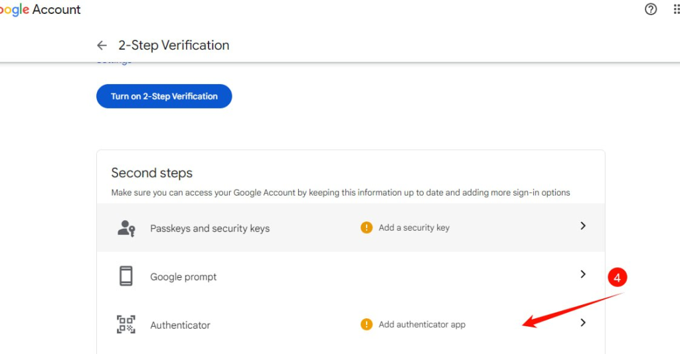Select the Authenticator label
This screenshot has width=680, height=354.
[x=180, y=325]
